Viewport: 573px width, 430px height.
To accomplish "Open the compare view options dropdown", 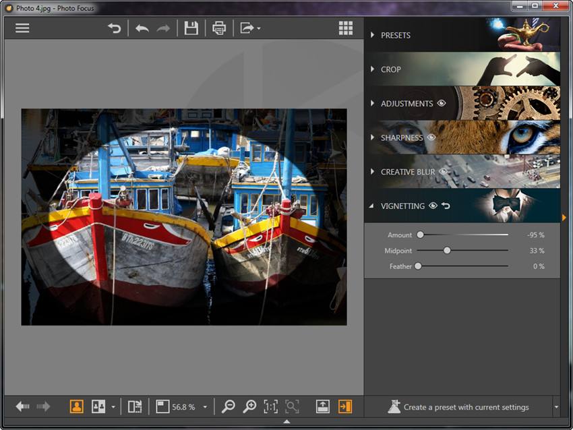I will (x=113, y=407).
